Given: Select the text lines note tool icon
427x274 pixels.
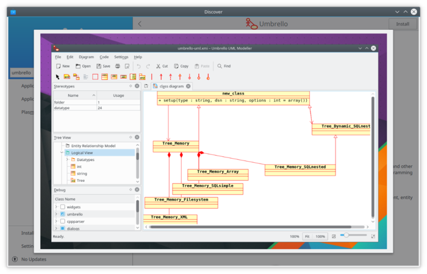Looking at the screenshot, I should click(x=86, y=77).
